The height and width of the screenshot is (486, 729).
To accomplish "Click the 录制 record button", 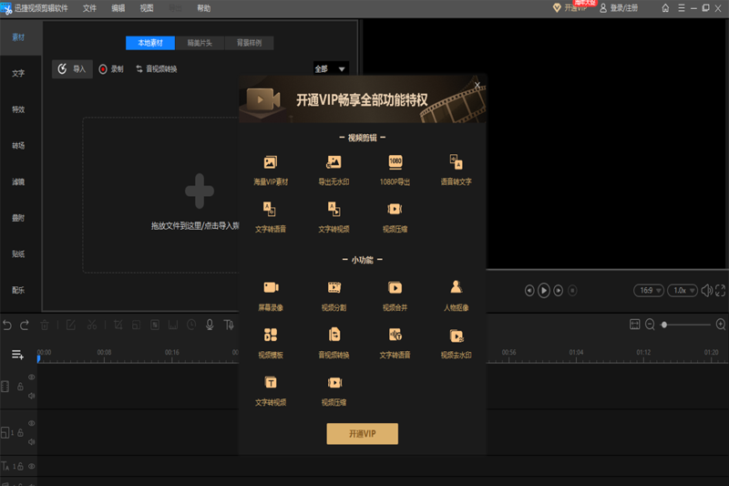I will [x=111, y=68].
